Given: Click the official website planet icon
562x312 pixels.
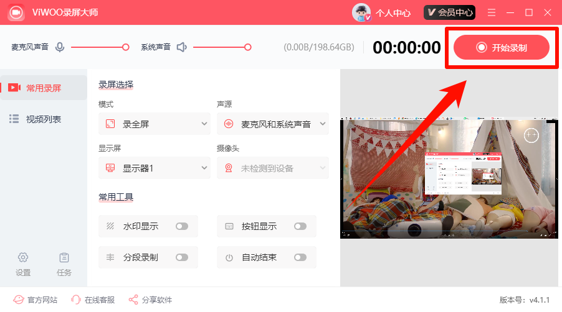Looking at the screenshot, I should (x=19, y=300).
